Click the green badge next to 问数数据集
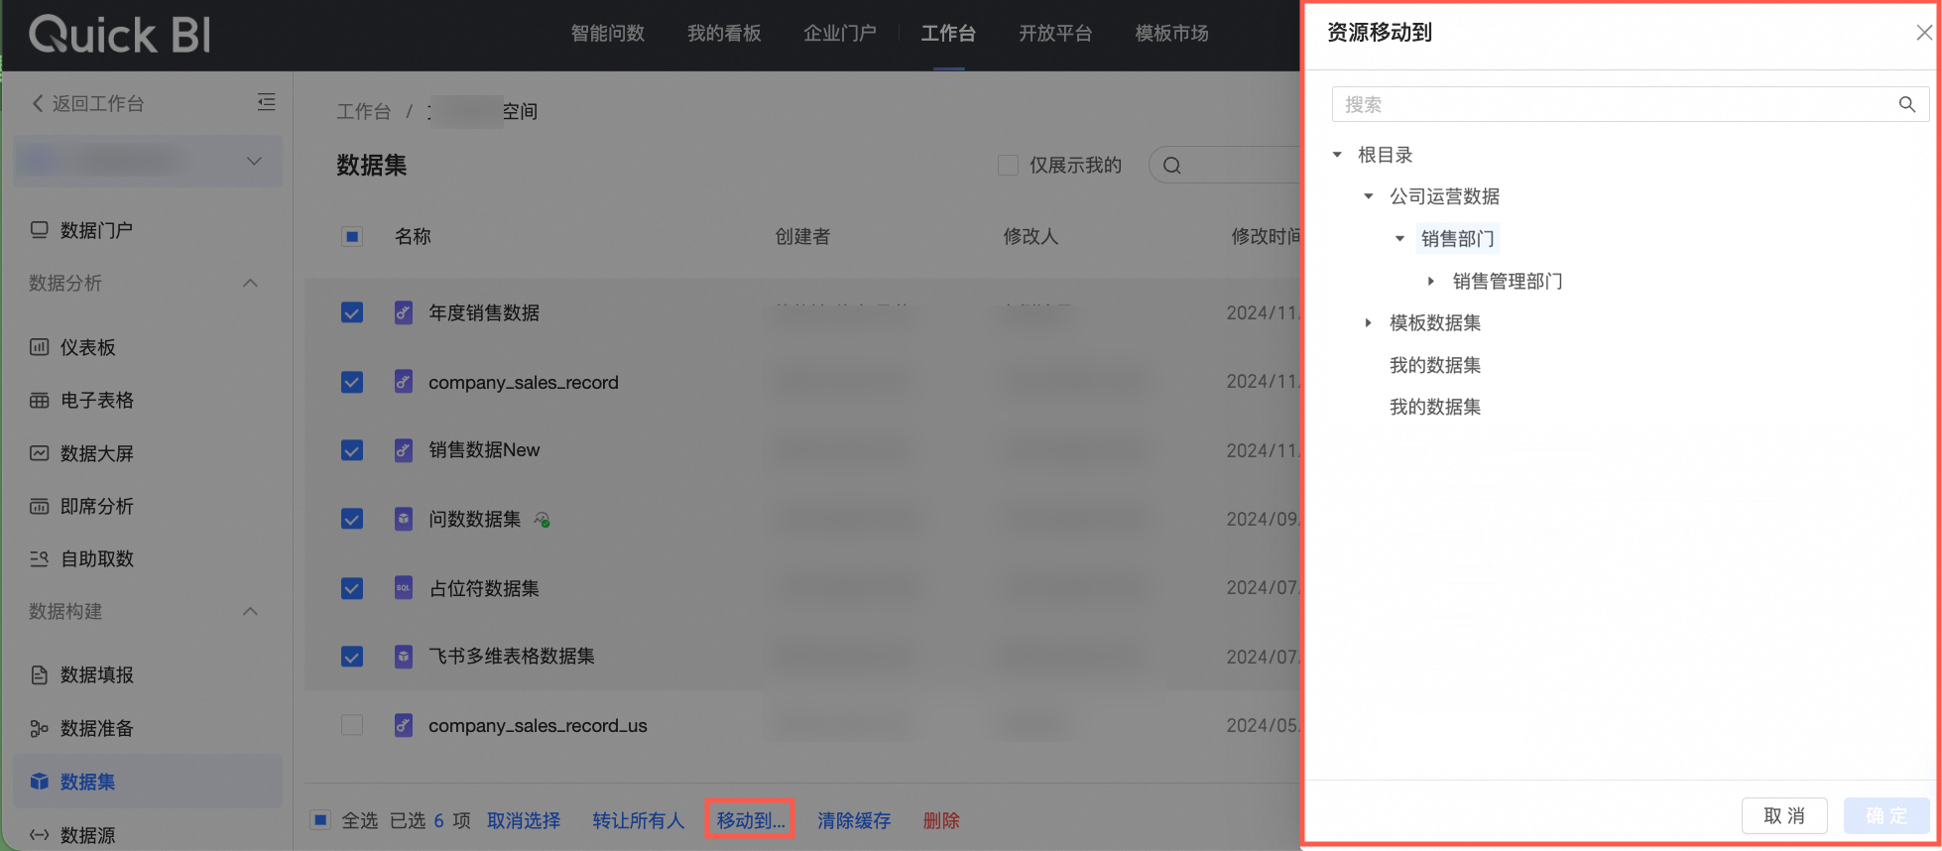Viewport: 1942px width, 851px height. click(543, 519)
